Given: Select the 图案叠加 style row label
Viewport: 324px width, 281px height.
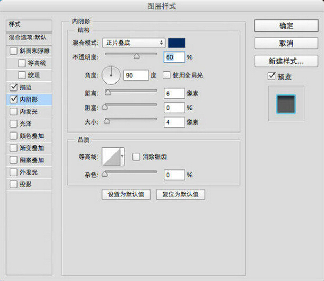Looking at the screenshot, I should (x=31, y=160).
